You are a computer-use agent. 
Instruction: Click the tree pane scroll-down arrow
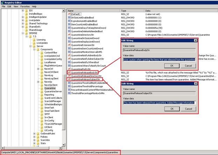coord(64,146)
